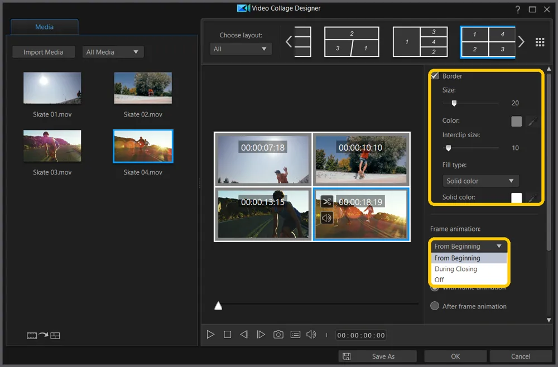Click the playback volume speaker icon

(x=311, y=335)
